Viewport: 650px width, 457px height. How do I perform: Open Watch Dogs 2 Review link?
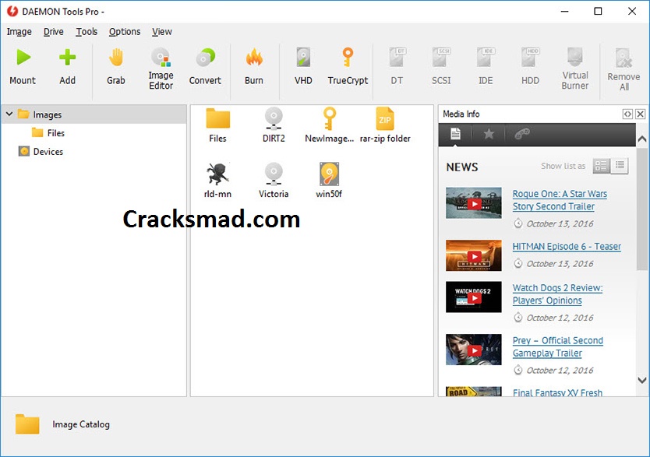point(557,294)
